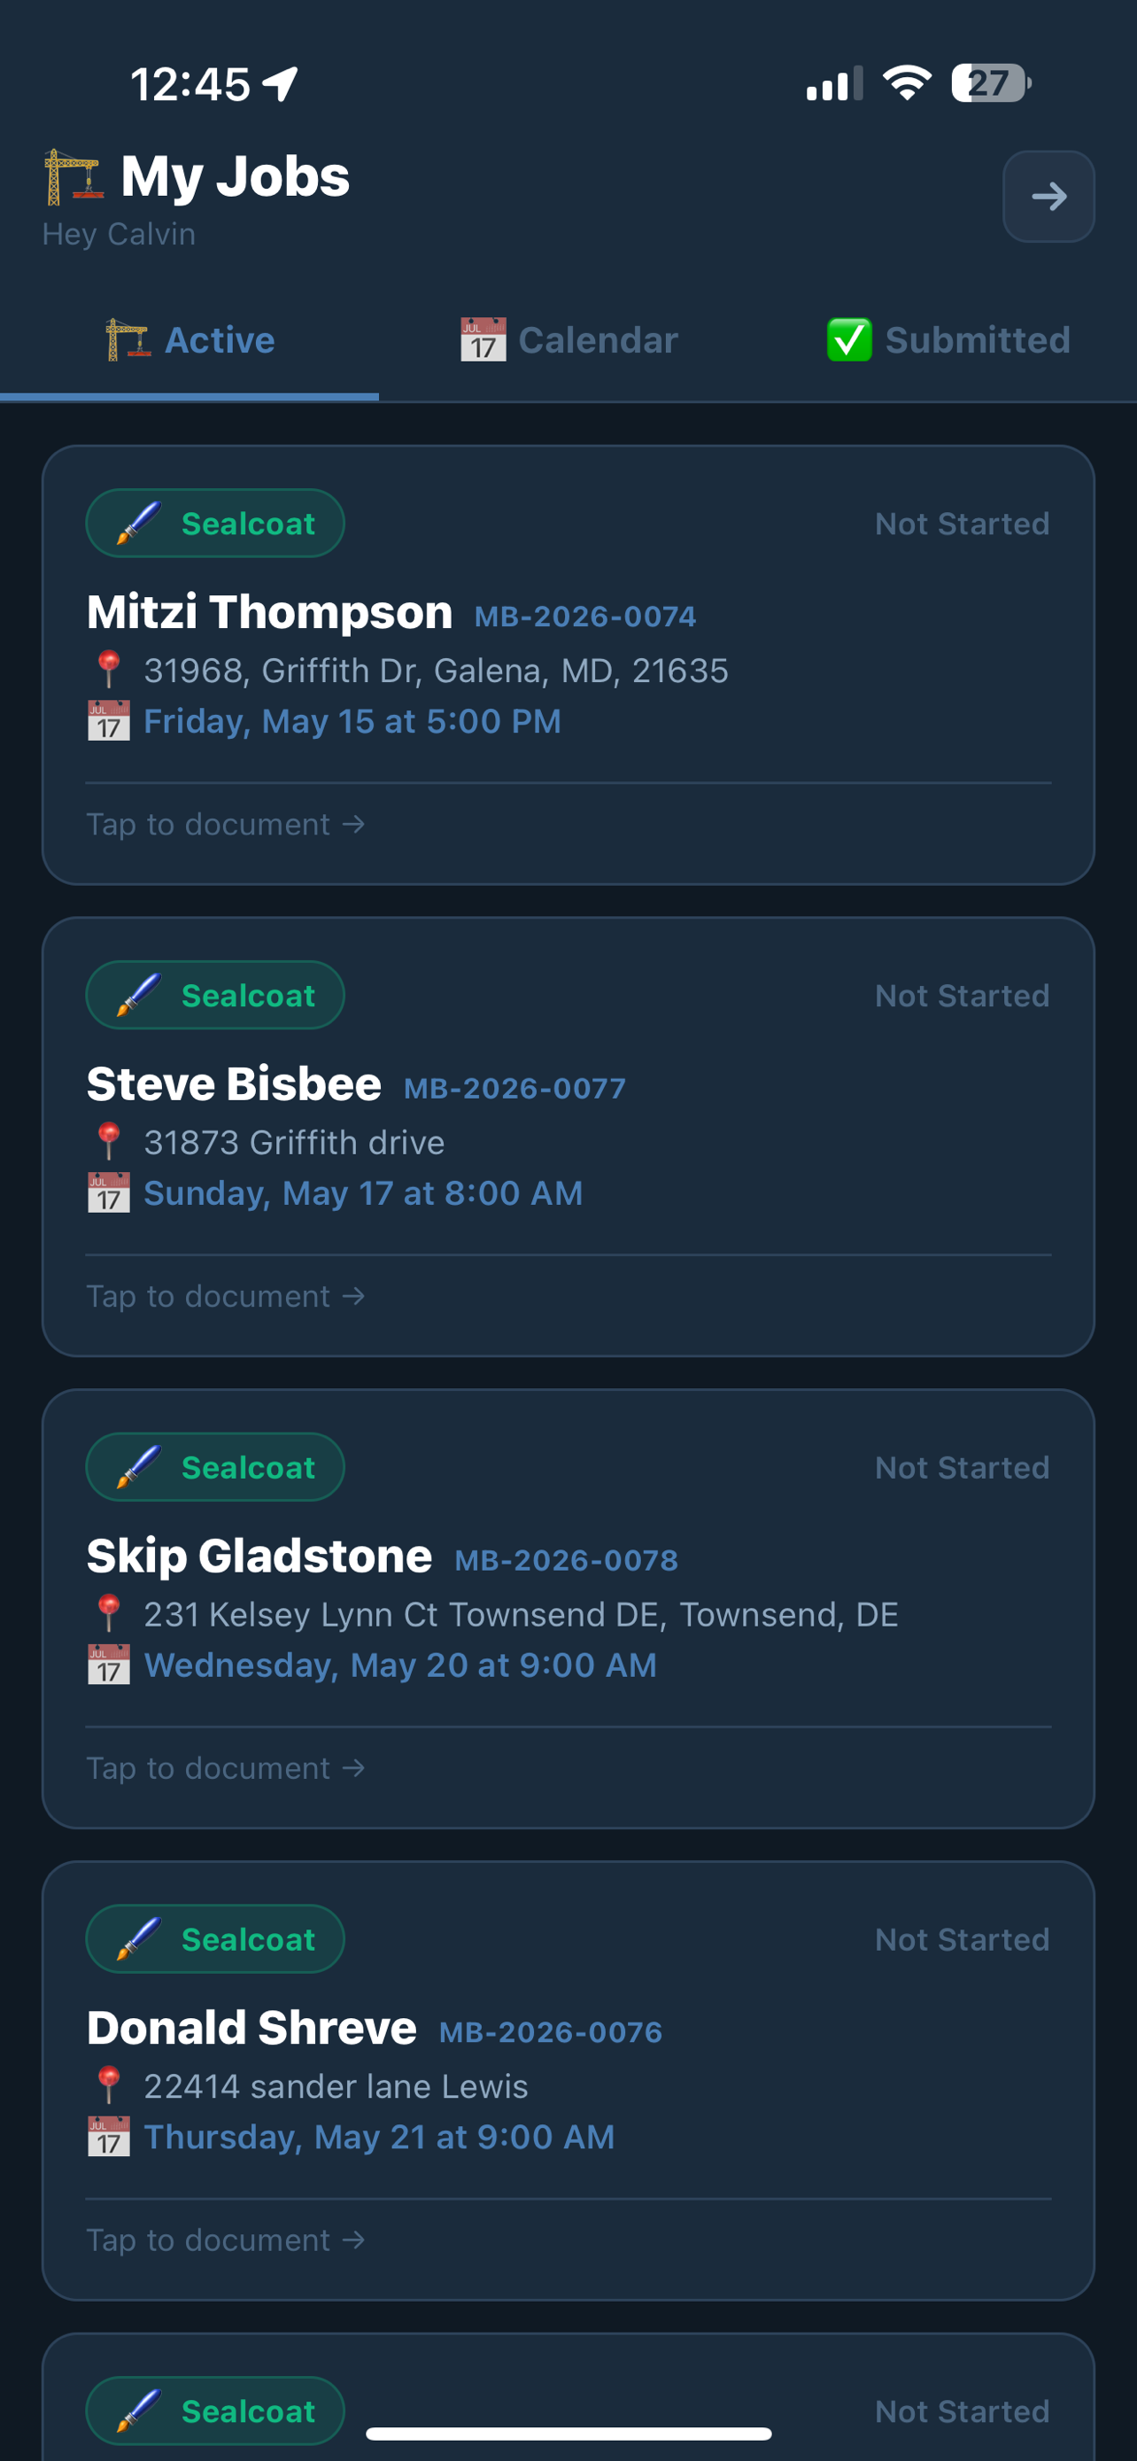The width and height of the screenshot is (1137, 2461).
Task: Tap the arrow button beside My Jobs
Action: 1048,197
